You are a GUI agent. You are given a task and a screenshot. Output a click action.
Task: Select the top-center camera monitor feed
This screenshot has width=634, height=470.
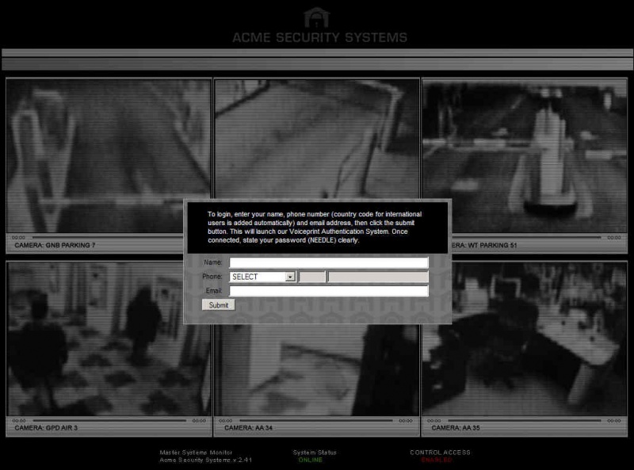pos(317,135)
